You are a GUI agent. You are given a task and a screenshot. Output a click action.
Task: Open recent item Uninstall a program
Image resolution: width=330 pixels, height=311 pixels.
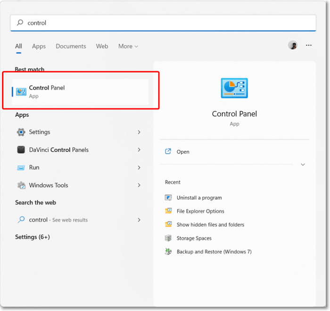click(x=199, y=198)
